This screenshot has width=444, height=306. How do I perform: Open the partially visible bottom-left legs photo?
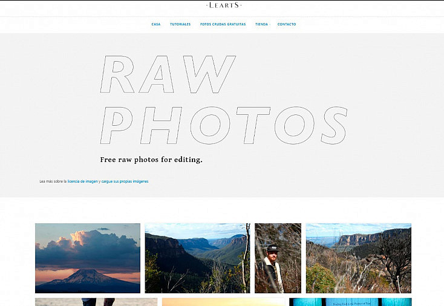96,302
